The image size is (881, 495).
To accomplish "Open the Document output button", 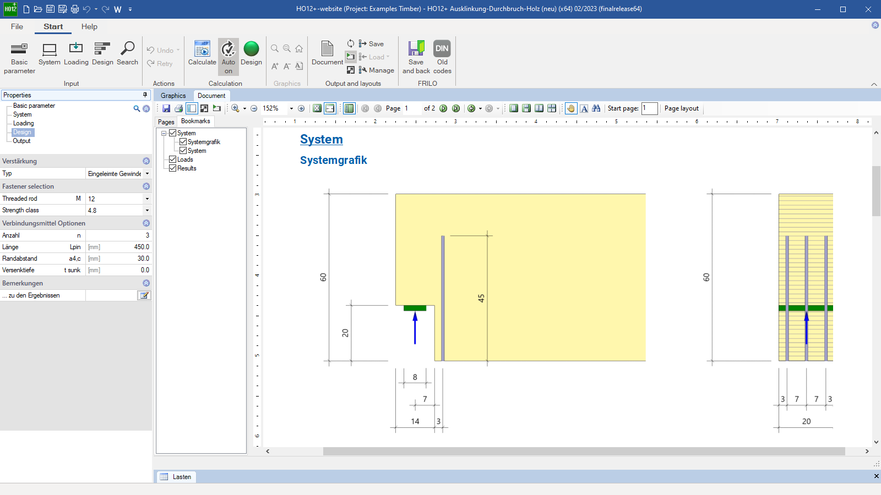I will pyautogui.click(x=327, y=54).
